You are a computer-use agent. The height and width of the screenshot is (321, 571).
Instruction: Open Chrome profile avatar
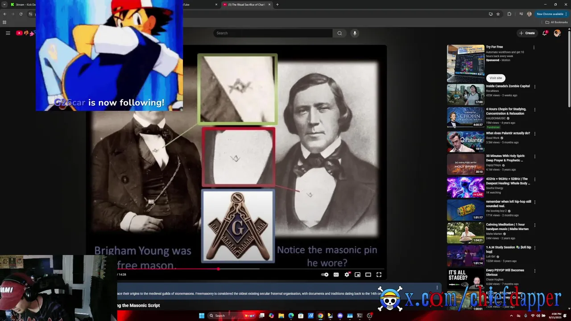point(529,14)
